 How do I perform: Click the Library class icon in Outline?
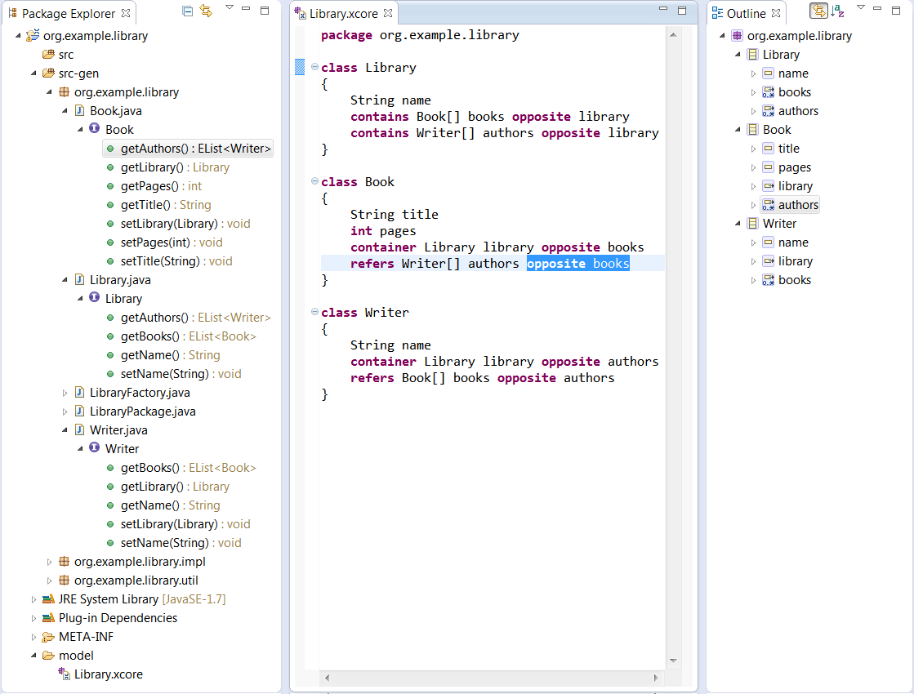point(752,55)
